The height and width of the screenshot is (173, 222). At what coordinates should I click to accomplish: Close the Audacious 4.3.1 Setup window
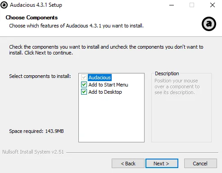pyautogui.click(x=213, y=5)
